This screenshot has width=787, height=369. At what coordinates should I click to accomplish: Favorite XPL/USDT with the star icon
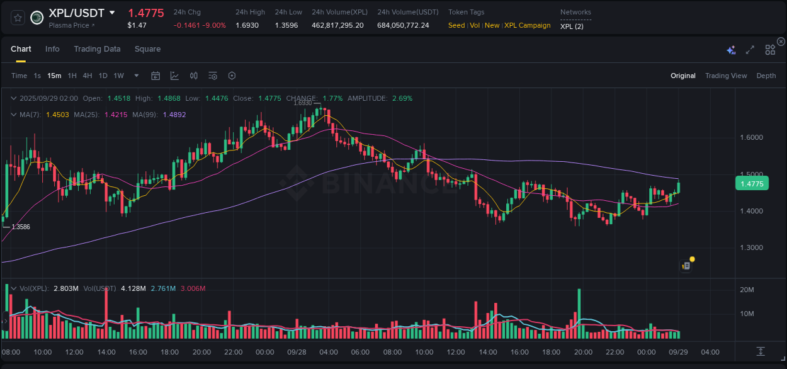click(17, 18)
